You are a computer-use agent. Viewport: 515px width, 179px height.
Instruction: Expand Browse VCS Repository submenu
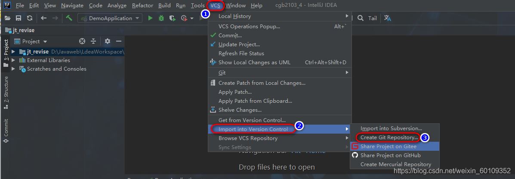(280, 138)
